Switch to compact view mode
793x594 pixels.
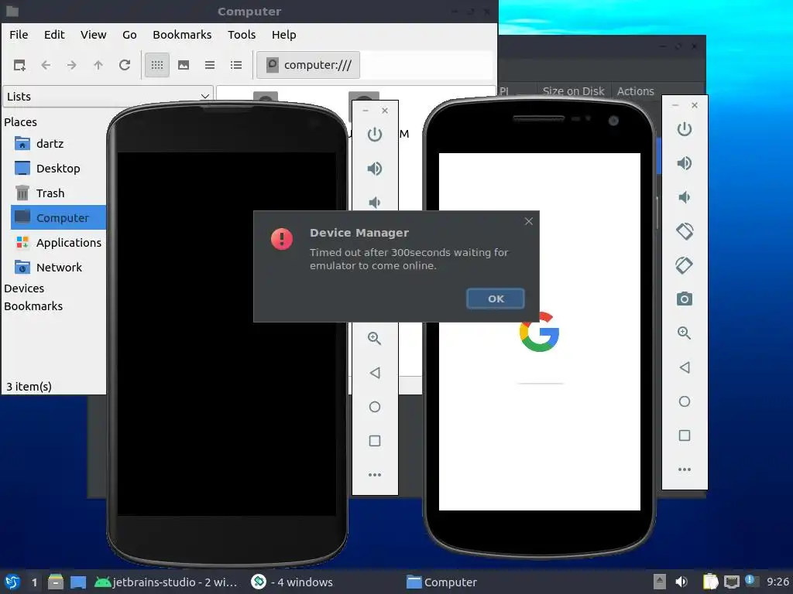click(210, 65)
